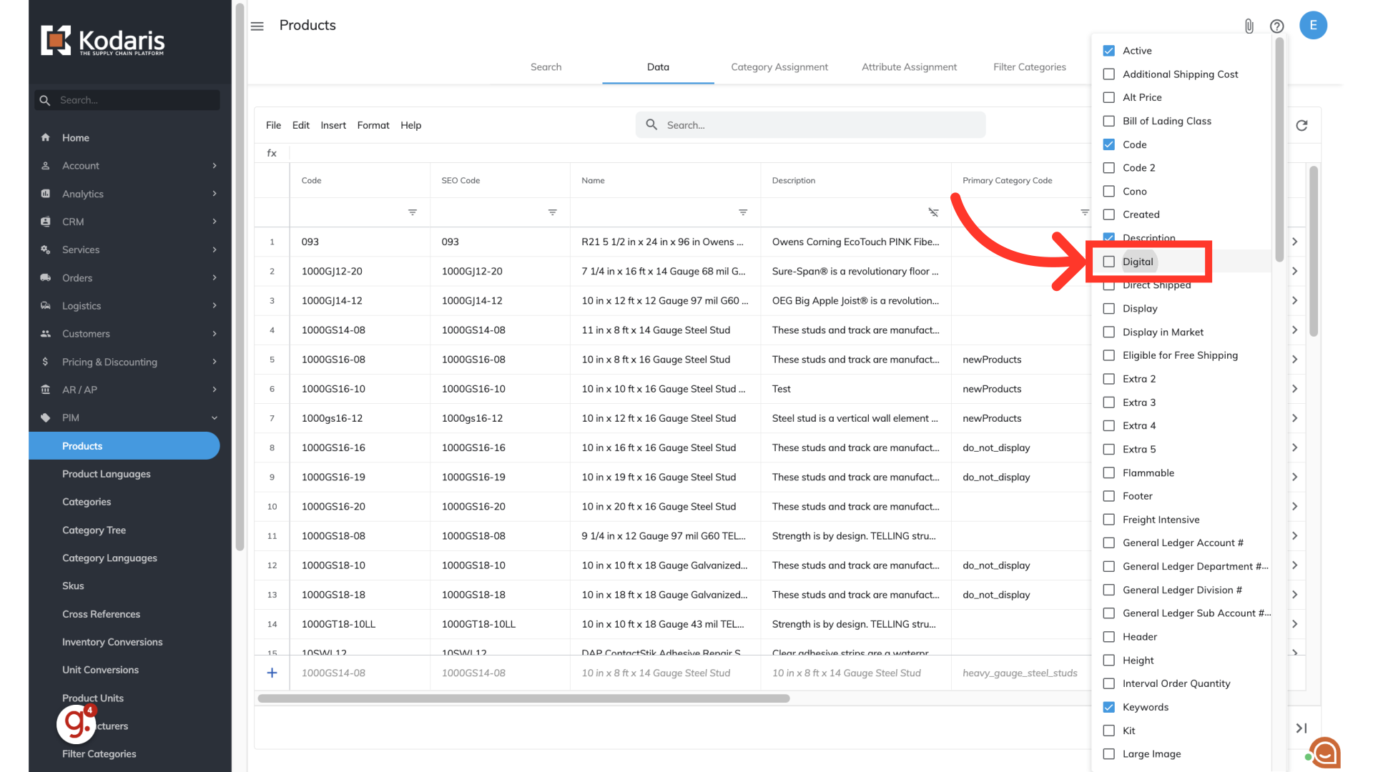Click the user avatar E icon
The height and width of the screenshot is (772, 1373).
(x=1313, y=25)
